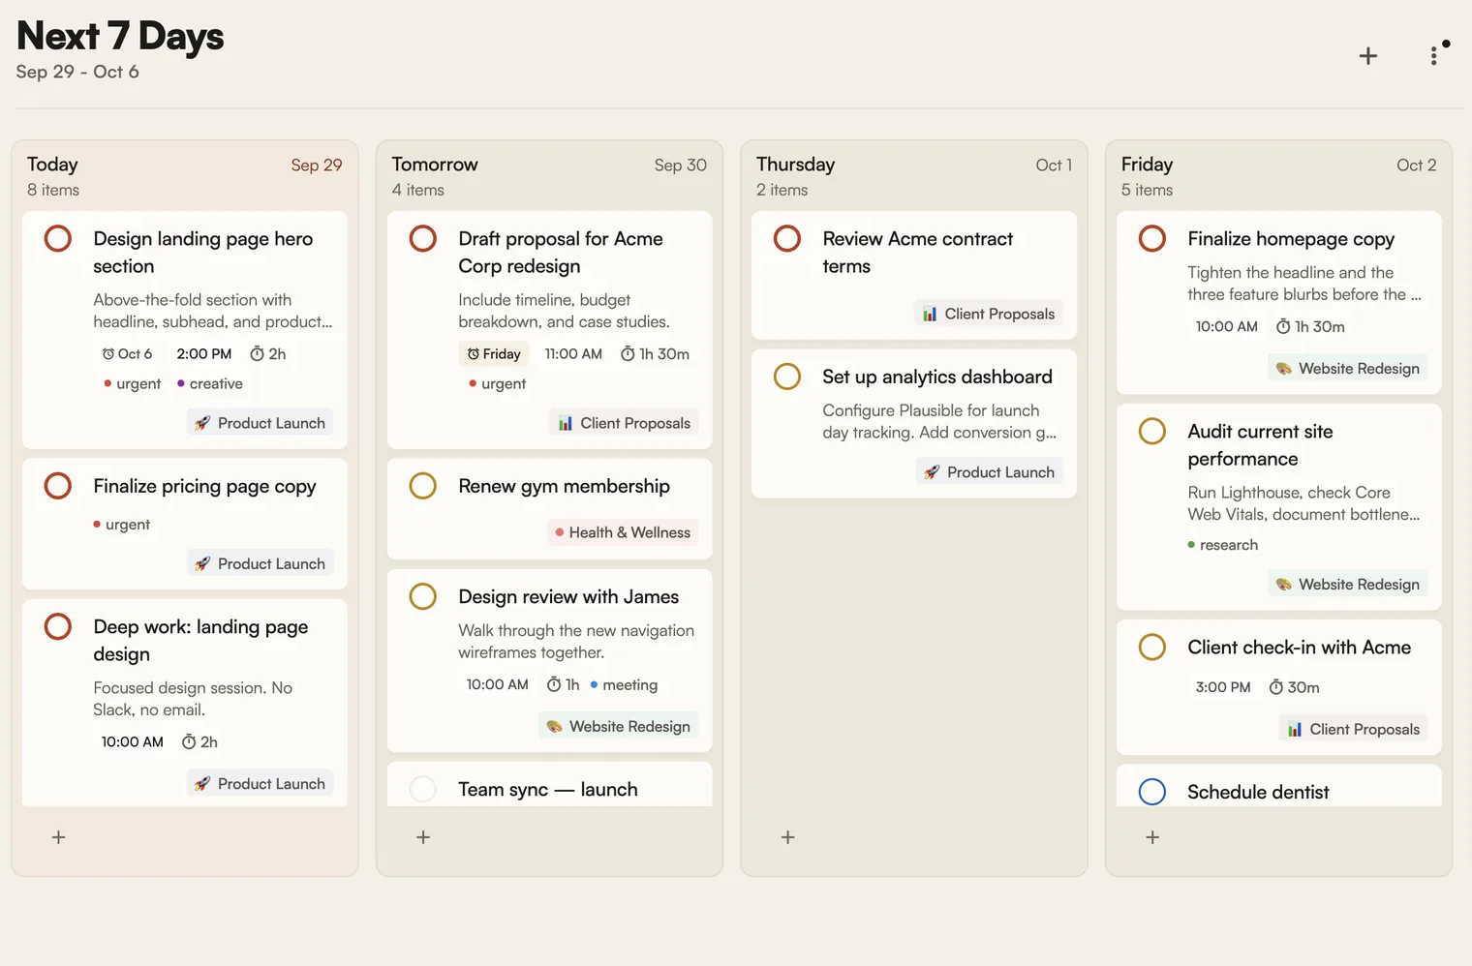
Task: Mark Finalize pricing page copy complete
Action: click(58, 486)
